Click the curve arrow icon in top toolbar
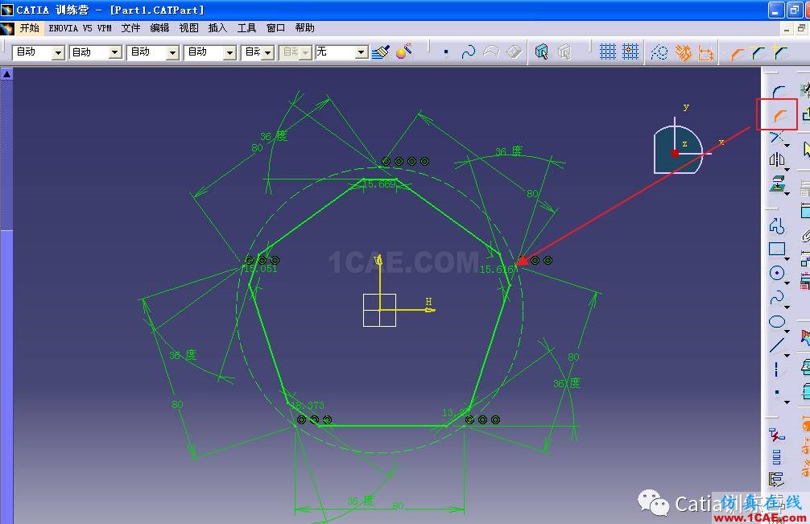 pos(469,52)
